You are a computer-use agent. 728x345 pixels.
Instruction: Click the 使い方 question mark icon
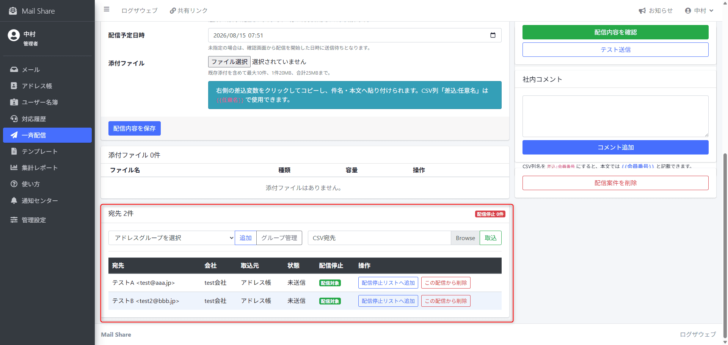14,184
